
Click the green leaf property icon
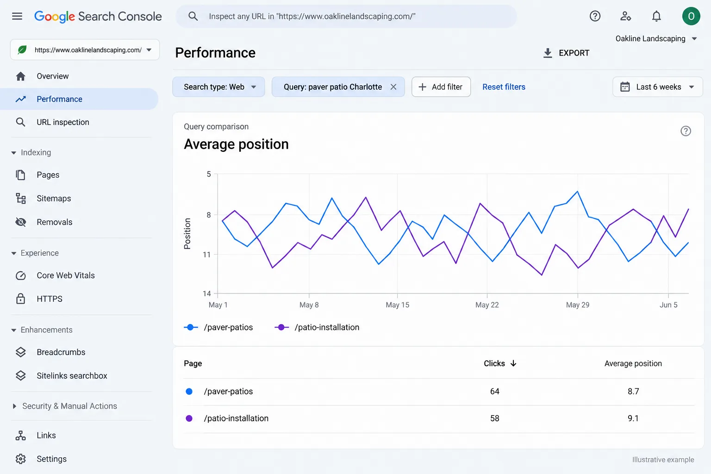(x=22, y=50)
